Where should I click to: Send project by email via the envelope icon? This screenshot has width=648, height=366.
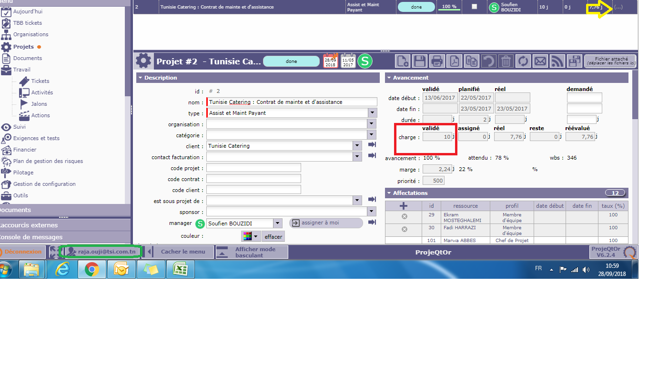[x=540, y=61]
